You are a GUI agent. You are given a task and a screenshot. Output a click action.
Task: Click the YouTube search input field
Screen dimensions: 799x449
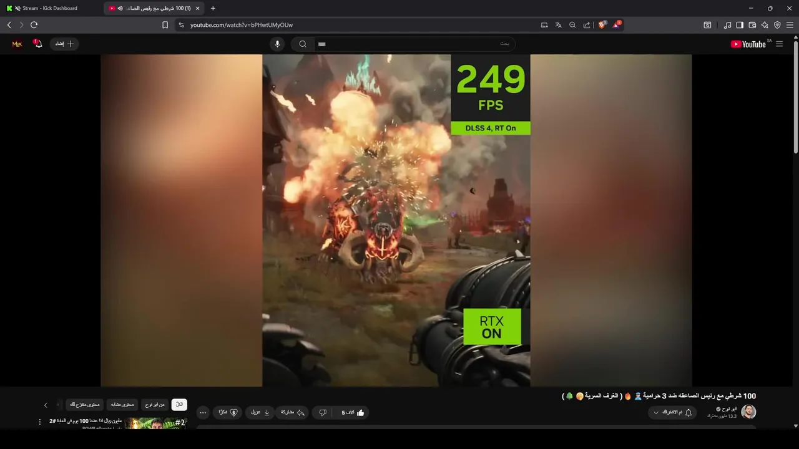414,44
